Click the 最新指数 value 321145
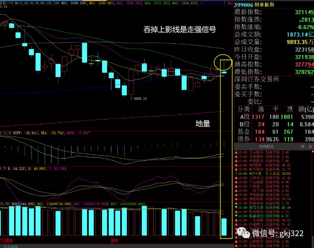The height and width of the screenshot is (248, 314). [x=304, y=12]
